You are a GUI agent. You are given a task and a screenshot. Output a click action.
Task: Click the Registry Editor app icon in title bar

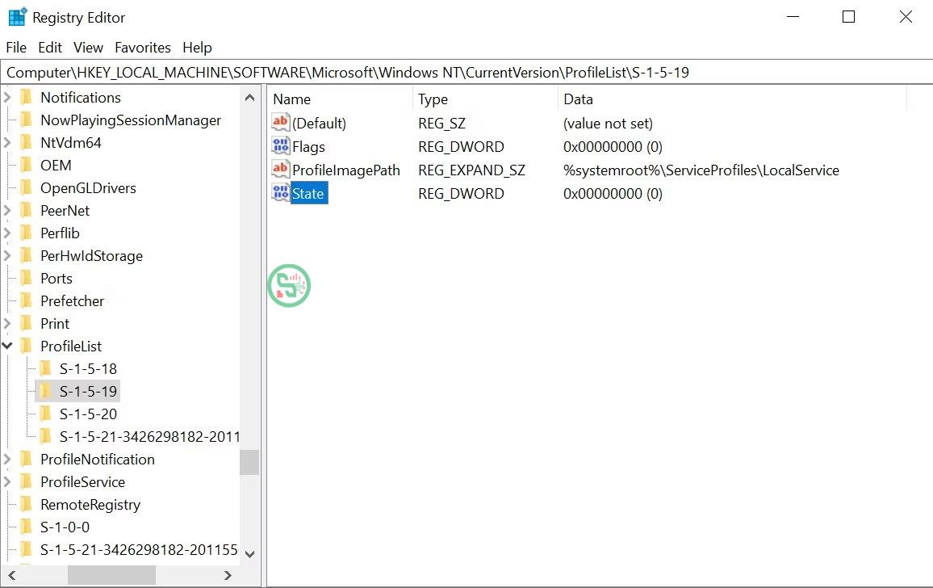17,17
